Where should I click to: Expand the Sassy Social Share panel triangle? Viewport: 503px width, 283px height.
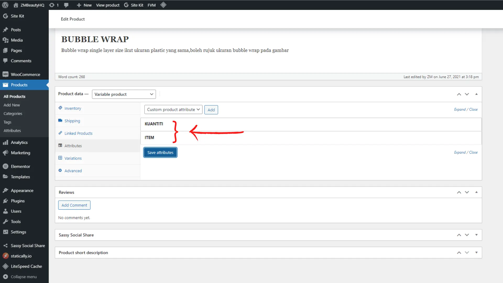(477, 235)
